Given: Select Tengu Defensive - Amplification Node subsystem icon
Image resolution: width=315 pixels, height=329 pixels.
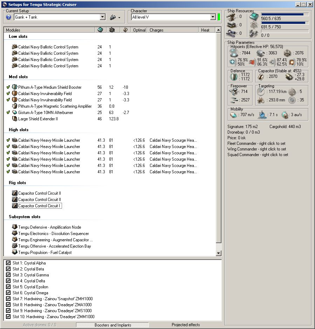Looking at the screenshot, I should (x=14, y=227).
